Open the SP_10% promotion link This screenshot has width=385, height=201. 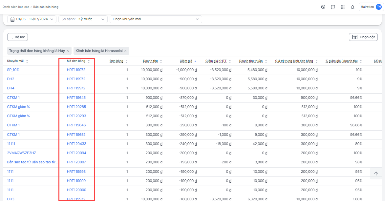point(13,70)
